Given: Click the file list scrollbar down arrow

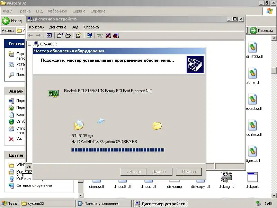Looking at the screenshot, I should 274,196.
